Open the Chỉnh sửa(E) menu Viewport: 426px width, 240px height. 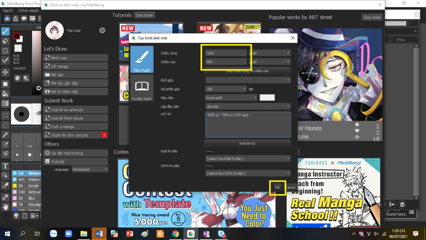29,10
